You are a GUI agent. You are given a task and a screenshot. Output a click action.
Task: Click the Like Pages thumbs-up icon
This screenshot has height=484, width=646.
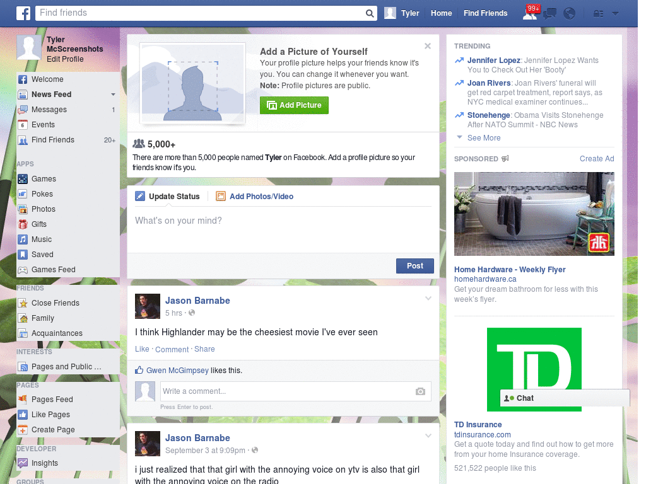pyautogui.click(x=23, y=415)
